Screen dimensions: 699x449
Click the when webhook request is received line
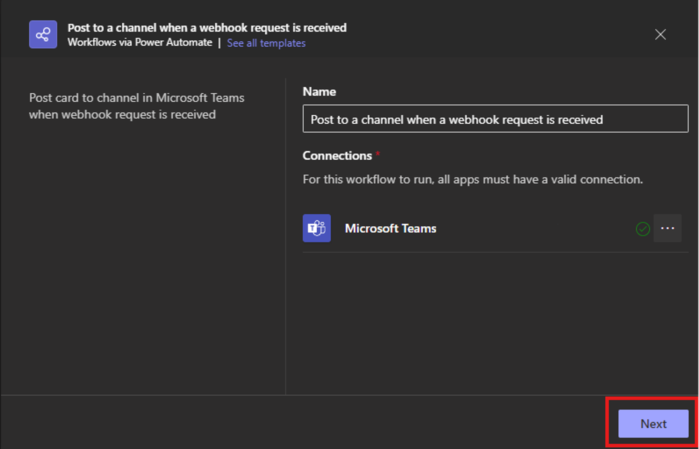(122, 115)
